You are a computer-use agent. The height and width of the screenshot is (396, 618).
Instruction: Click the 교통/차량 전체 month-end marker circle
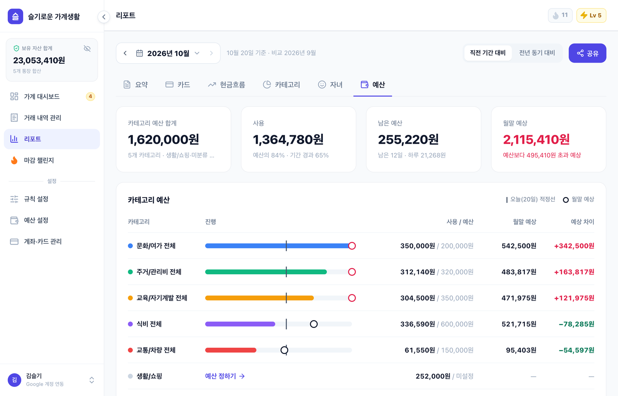[x=284, y=350]
